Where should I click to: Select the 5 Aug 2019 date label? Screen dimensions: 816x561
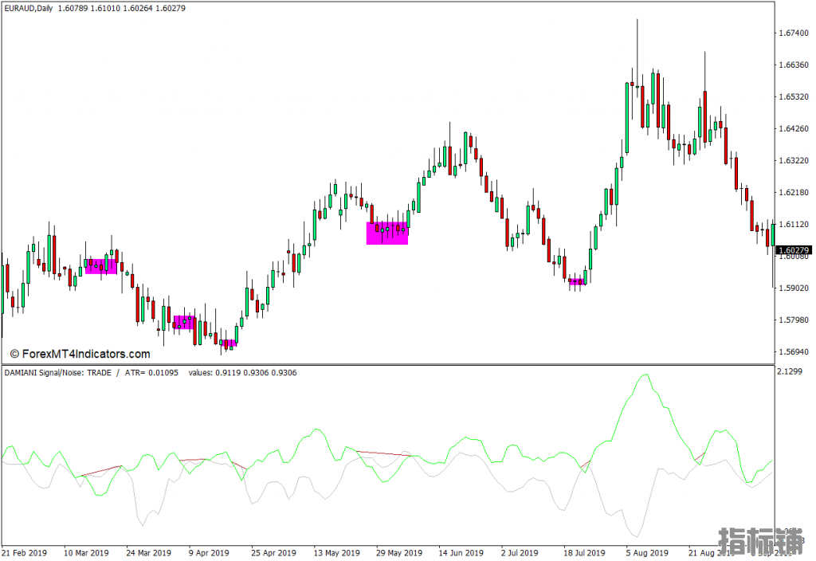(647, 553)
